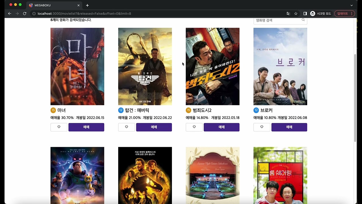
Task: Open a new browser tab
Action: 87,5
